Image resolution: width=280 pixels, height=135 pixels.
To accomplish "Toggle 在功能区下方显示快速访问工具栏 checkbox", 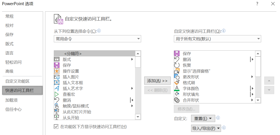I will (56, 127).
